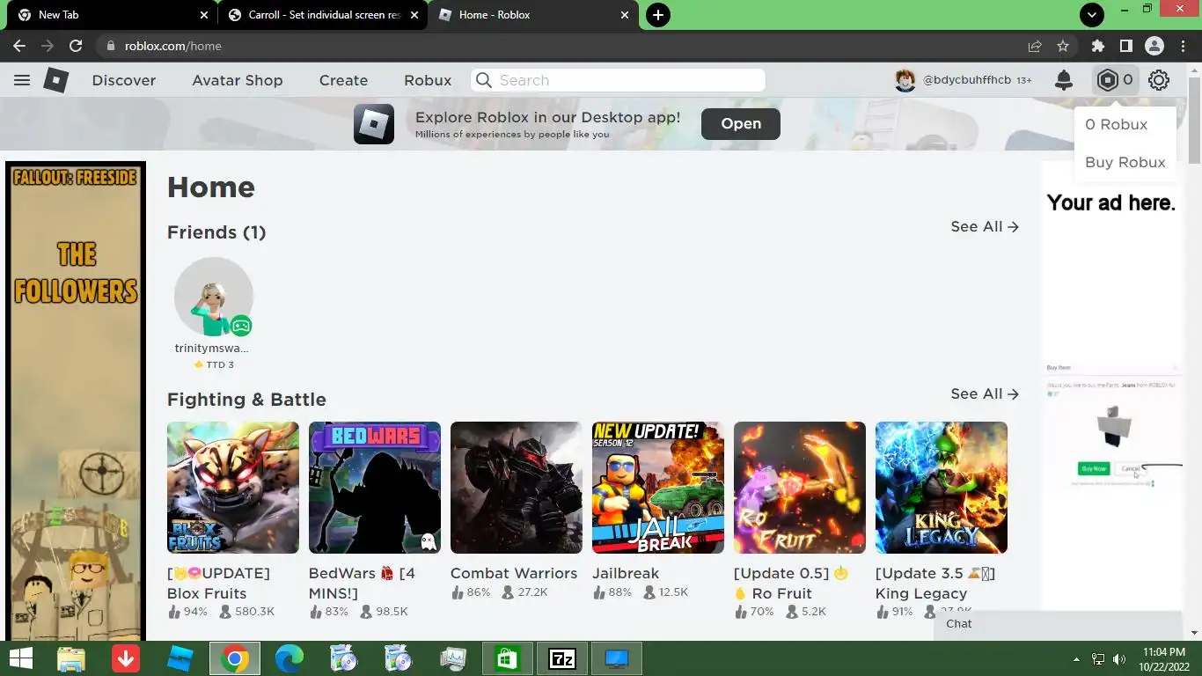Open the Chrome profile icon
The height and width of the screenshot is (676, 1202).
click(x=1154, y=46)
